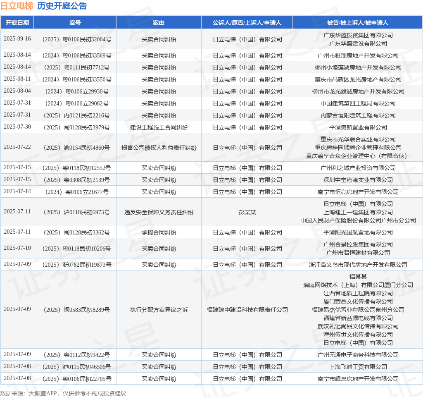423x397 pixels.
Task: Click the date cell 2025-07-10
Action: coord(17,248)
